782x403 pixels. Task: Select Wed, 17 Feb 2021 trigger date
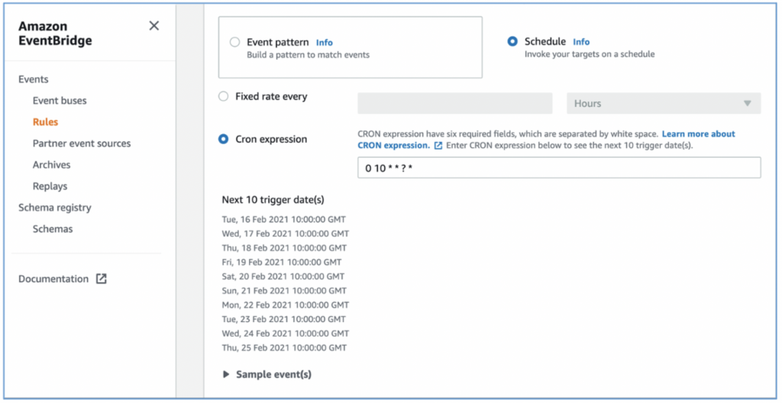click(x=286, y=234)
